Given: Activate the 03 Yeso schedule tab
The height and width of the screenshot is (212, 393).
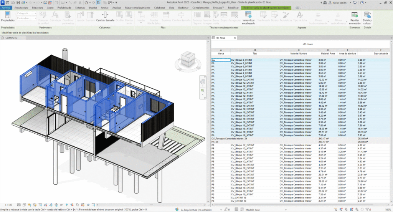Looking at the screenshot, I should pyautogui.click(x=221, y=38).
